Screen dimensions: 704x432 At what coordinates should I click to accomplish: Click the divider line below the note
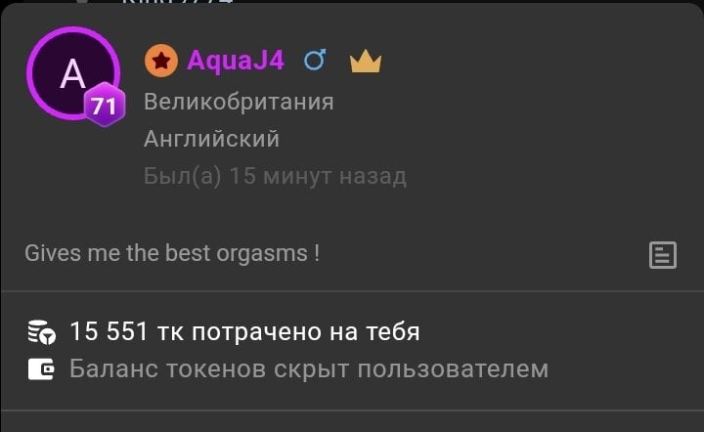(352, 291)
